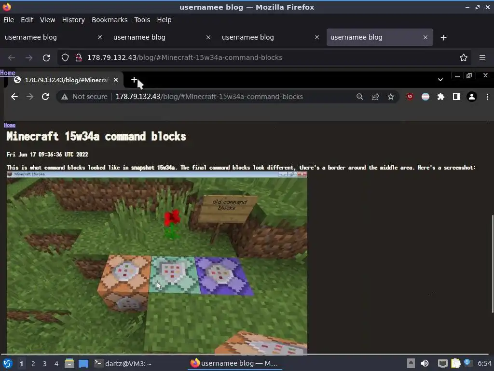Show insecure connection lock info in Firefox

pos(79,57)
